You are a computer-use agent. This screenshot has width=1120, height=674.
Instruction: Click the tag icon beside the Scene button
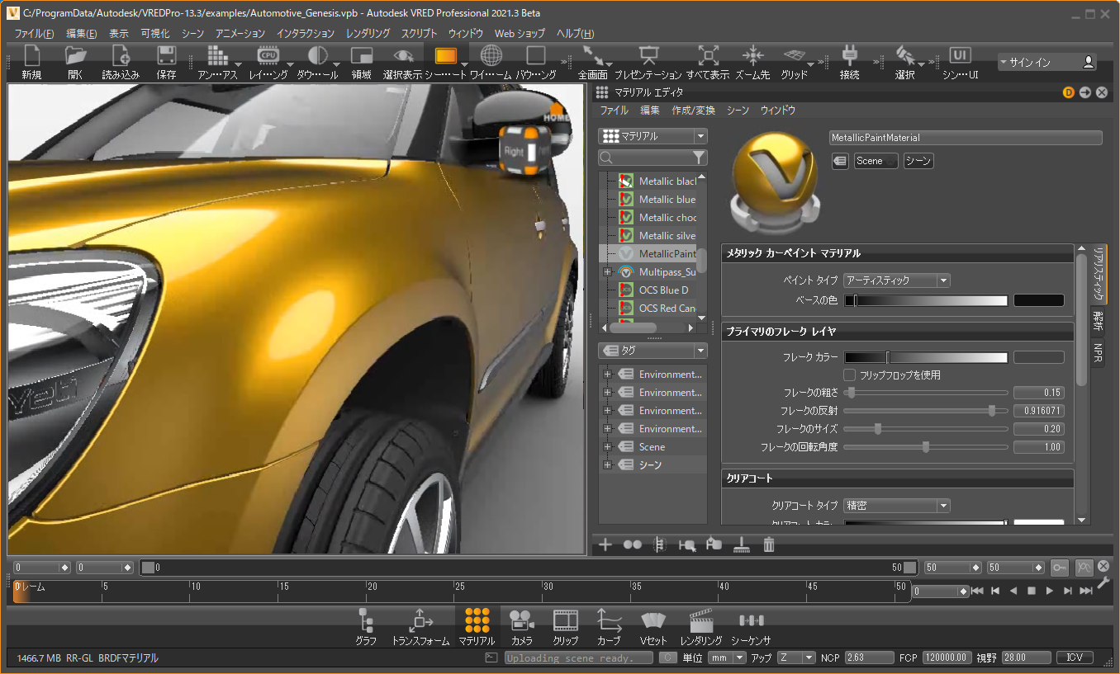839,161
